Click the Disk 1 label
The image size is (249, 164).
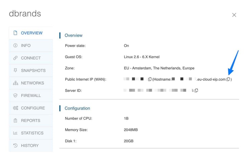71,141
